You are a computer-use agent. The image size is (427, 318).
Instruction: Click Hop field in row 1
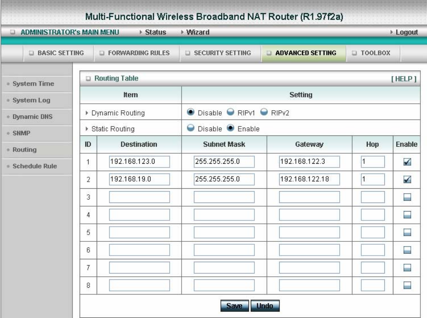pyautogui.click(x=373, y=161)
